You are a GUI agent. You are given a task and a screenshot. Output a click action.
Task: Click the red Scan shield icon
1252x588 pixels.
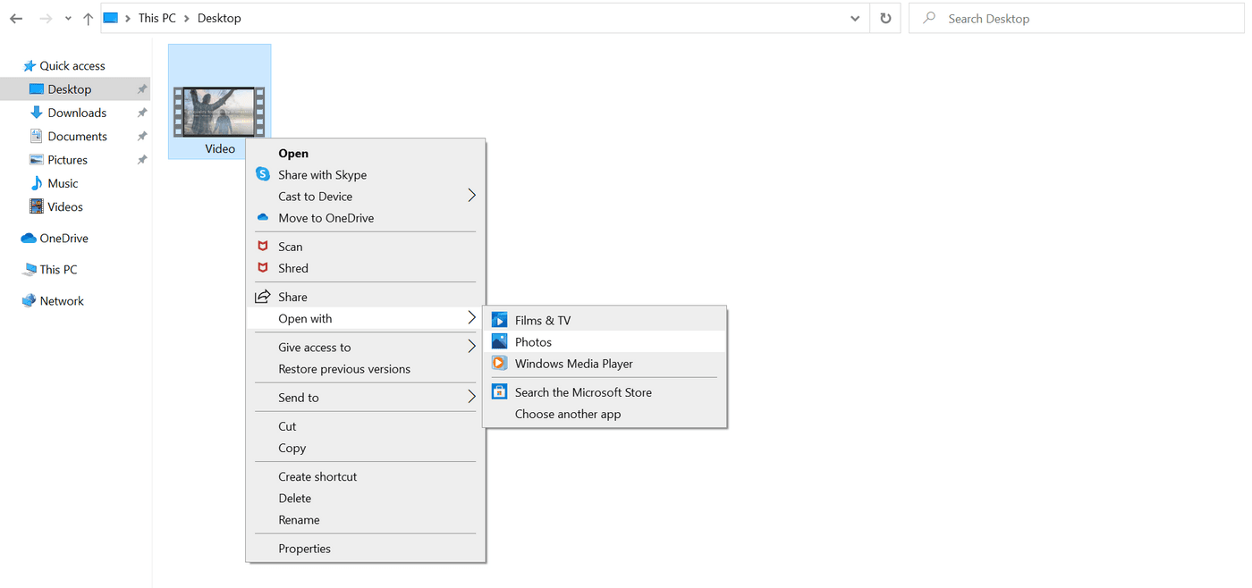pyautogui.click(x=263, y=246)
